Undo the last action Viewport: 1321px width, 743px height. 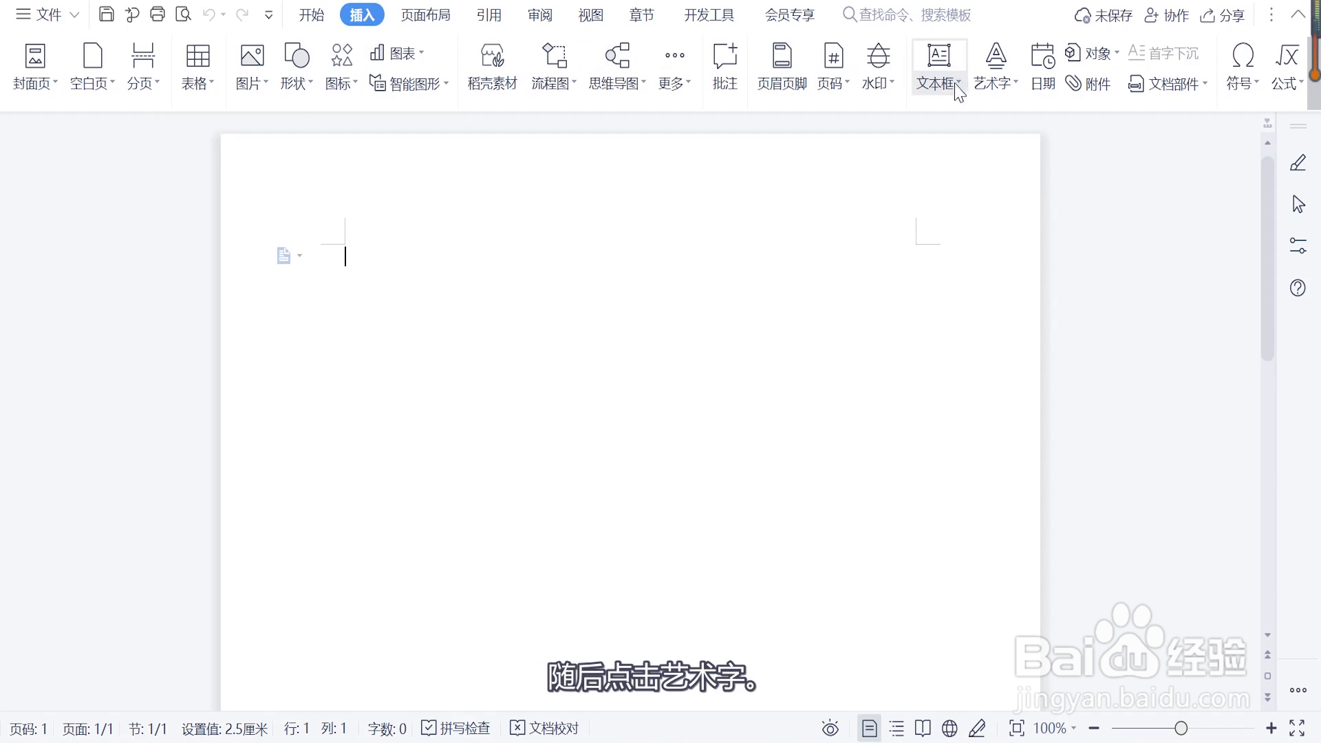click(209, 14)
